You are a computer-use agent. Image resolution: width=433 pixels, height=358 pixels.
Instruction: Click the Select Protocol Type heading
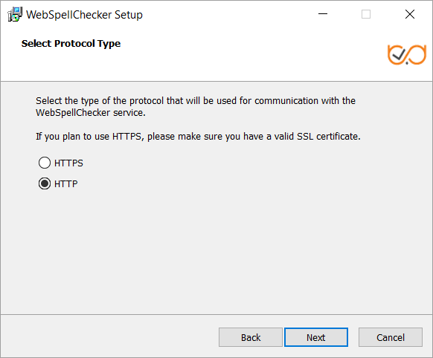(x=71, y=44)
